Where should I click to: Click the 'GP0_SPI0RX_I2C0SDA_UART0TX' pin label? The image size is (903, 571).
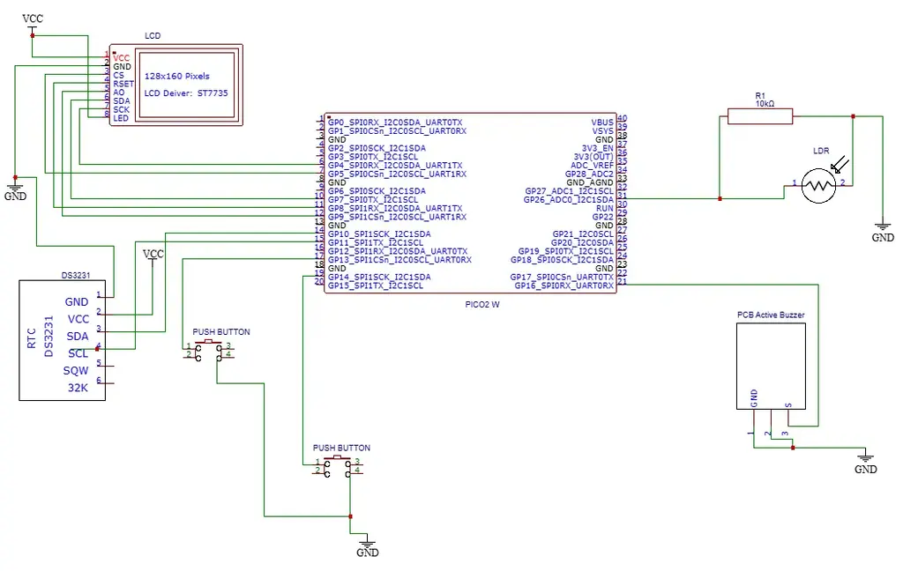tap(395, 122)
